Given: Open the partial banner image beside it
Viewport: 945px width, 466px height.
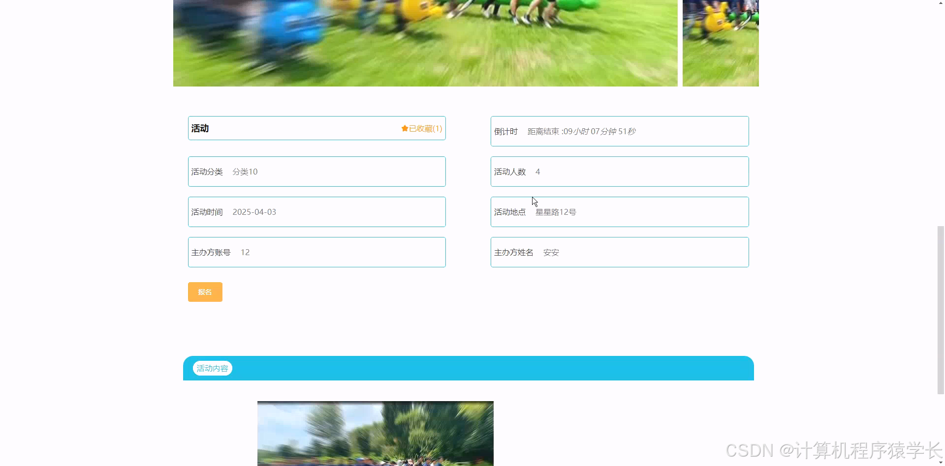Looking at the screenshot, I should coord(721,43).
